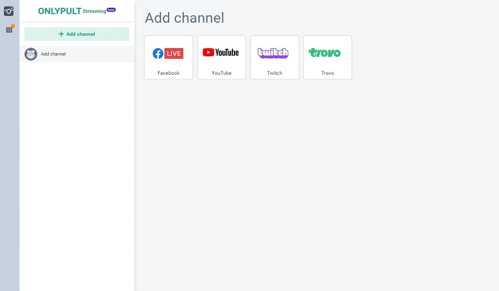Image resolution: width=499 pixels, height=291 pixels.
Task: Click the large Add channel page heading
Action: tap(184, 18)
